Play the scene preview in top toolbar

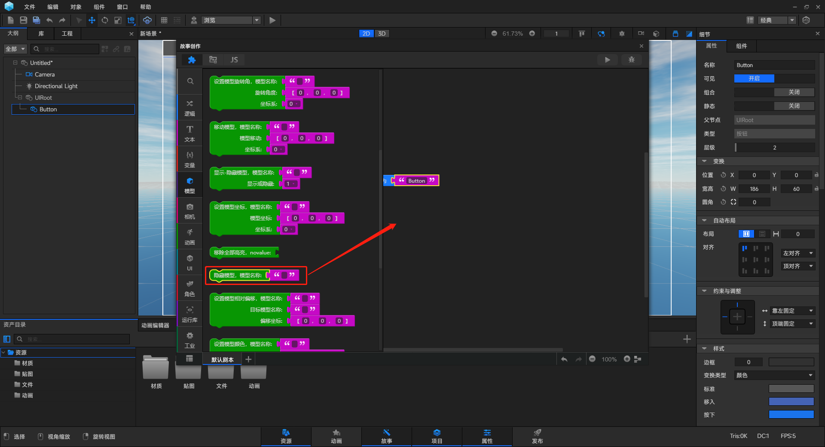[x=272, y=20]
